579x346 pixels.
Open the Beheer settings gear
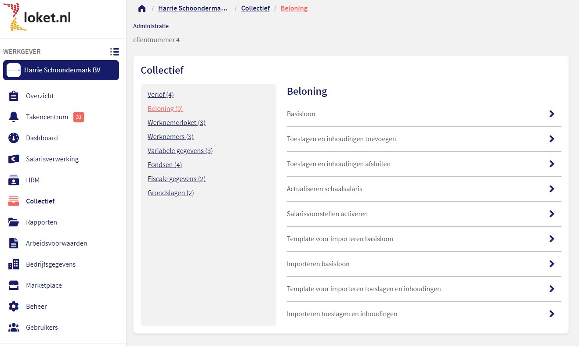13,306
